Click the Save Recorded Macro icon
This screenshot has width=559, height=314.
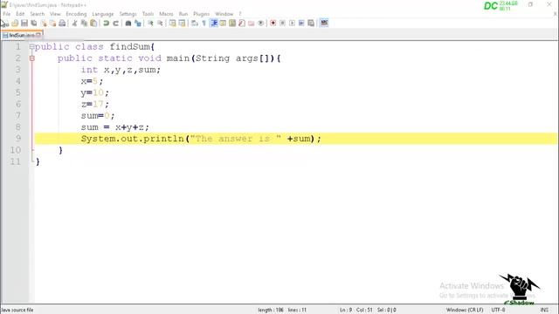coord(311,24)
